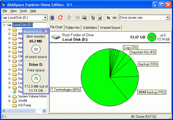Click the green 98% usage circle
Screen dimensions: 173x120
point(152,37)
